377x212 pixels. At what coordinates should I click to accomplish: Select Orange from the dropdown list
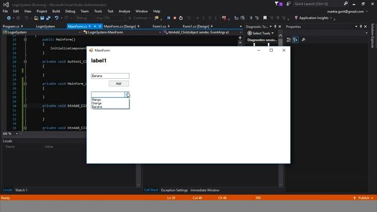pyautogui.click(x=110, y=103)
